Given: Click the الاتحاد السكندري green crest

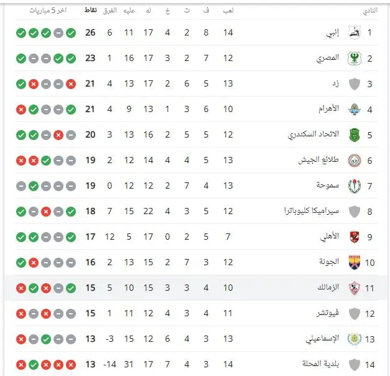Looking at the screenshot, I should 355,135.
